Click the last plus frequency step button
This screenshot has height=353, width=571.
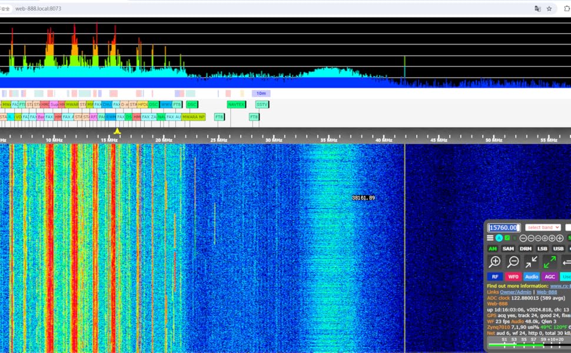pyautogui.click(x=560, y=238)
